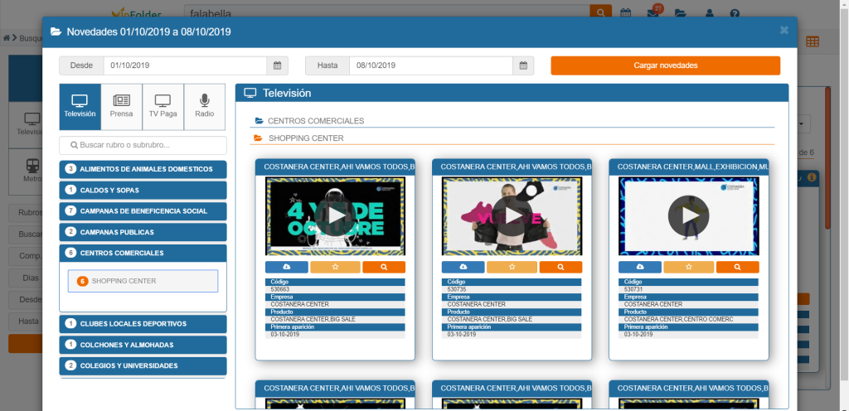Download ad 530735 via cloud icon
Image resolution: width=849 pixels, height=411 pixels.
(463, 267)
